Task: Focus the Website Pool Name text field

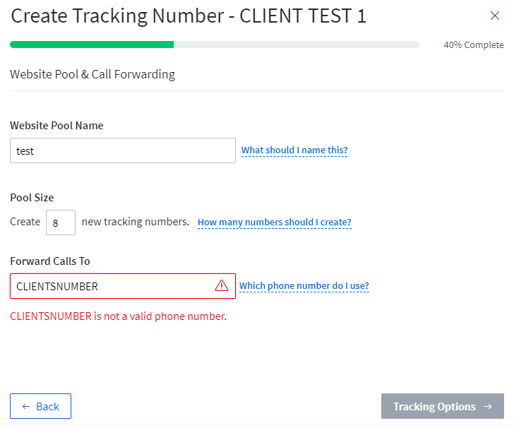Action: pos(123,150)
